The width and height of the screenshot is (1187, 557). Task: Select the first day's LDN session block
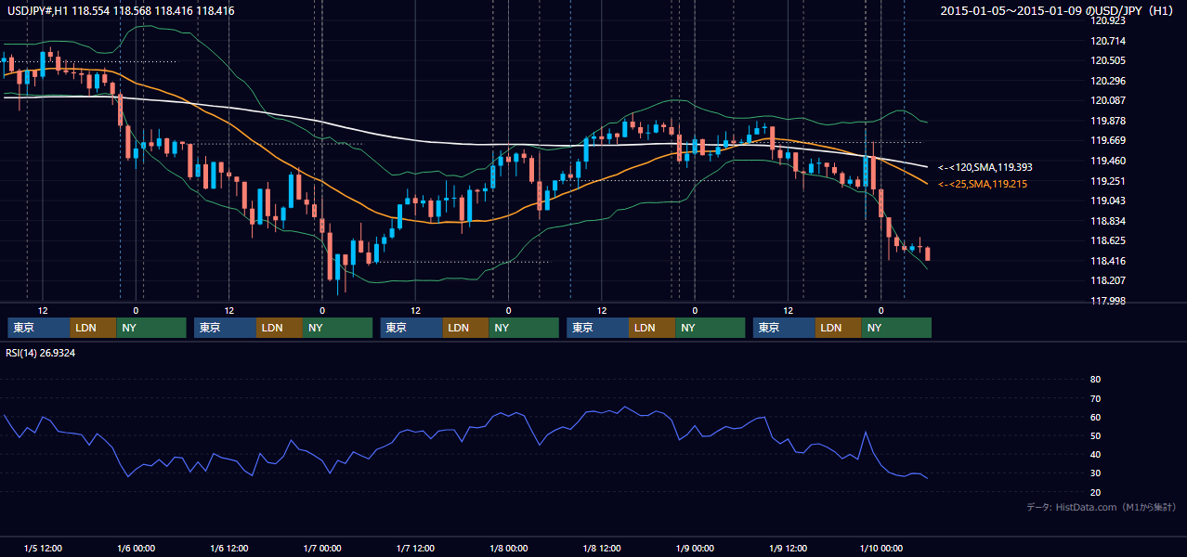pyautogui.click(x=94, y=328)
